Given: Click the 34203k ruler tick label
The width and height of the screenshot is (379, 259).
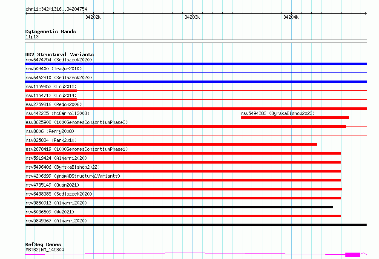Looking at the screenshot, I should [x=192, y=17].
